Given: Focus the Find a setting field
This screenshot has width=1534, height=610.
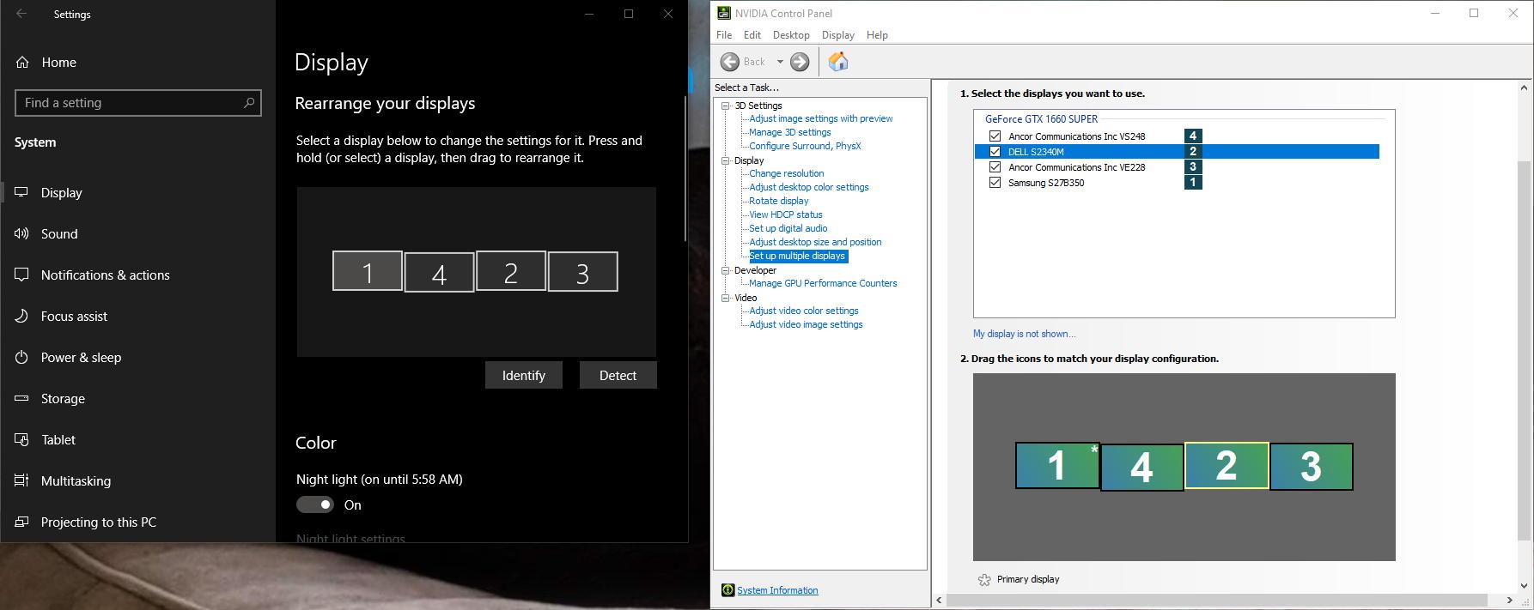Looking at the screenshot, I should pyautogui.click(x=138, y=103).
